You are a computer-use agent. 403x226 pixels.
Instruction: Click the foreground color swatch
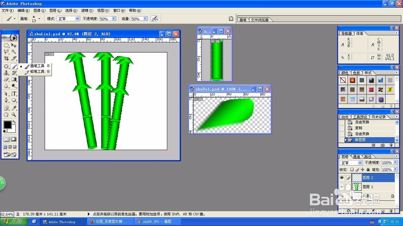point(7,125)
